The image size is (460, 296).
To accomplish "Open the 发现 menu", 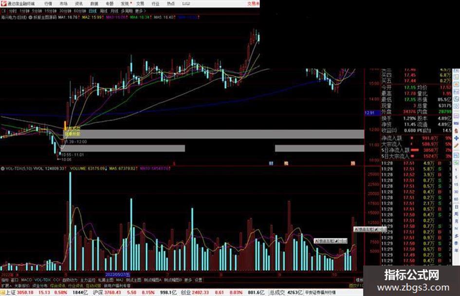I will point(125,3).
